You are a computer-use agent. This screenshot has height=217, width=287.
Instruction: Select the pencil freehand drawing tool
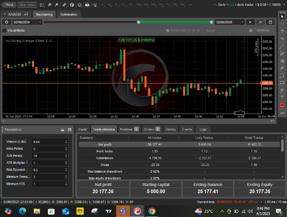(282, 53)
